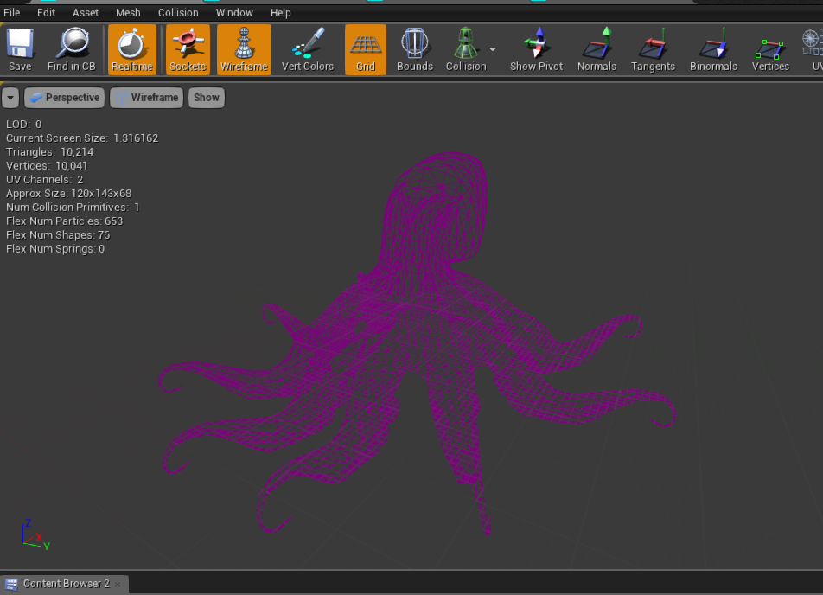Image resolution: width=823 pixels, height=595 pixels.
Task: Click Current Screen Size: 1.316162 text
Action: click(82, 138)
